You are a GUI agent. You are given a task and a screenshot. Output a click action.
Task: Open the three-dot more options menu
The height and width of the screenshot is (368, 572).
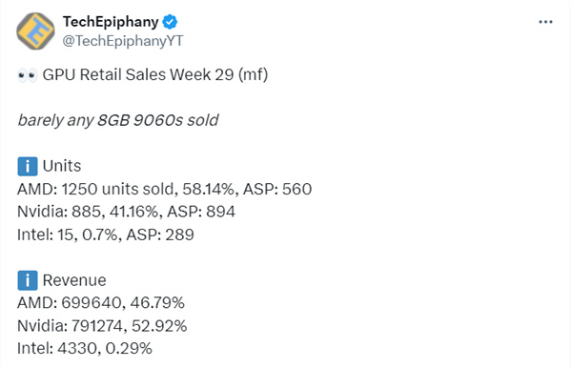(x=545, y=22)
